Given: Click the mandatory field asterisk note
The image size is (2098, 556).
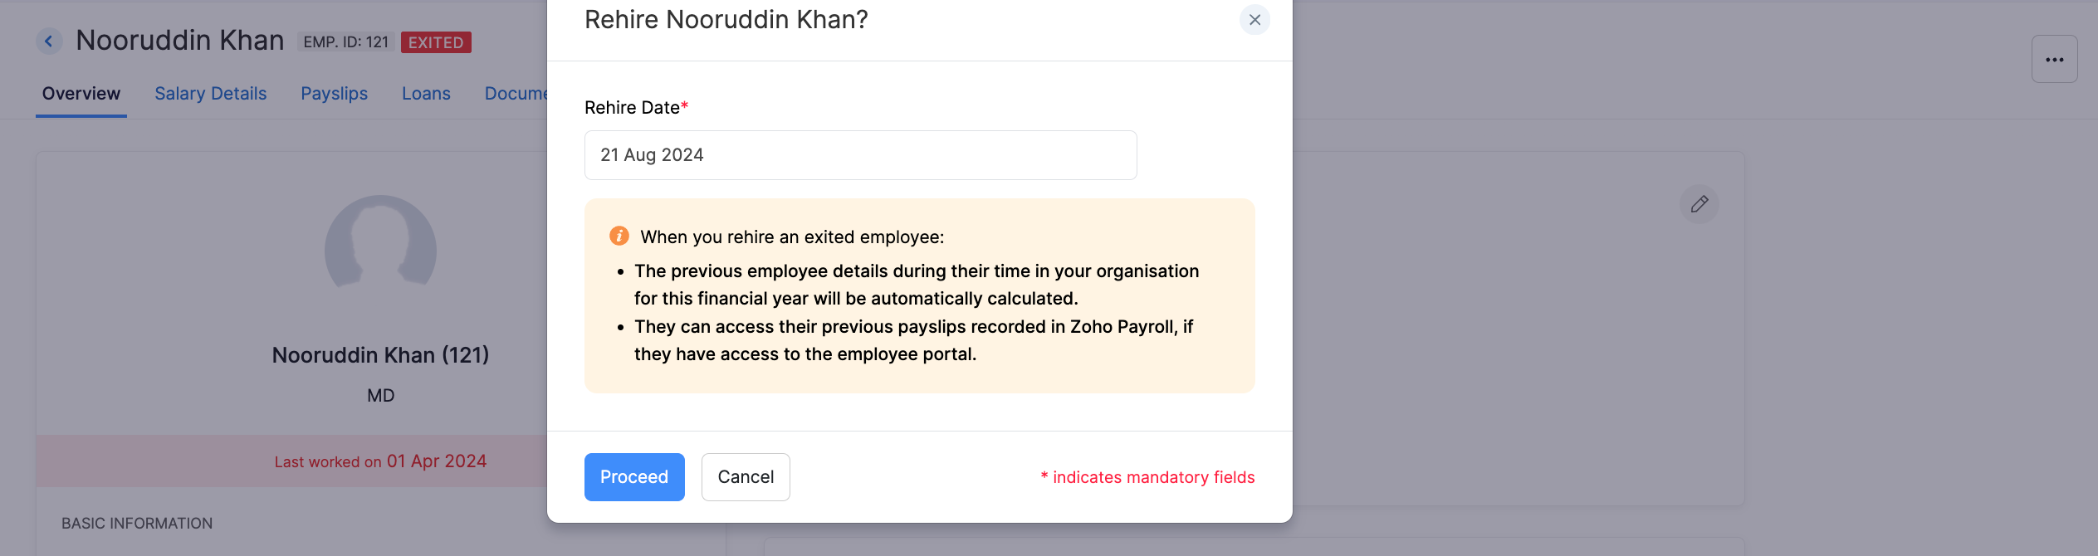Looking at the screenshot, I should pos(1147,476).
